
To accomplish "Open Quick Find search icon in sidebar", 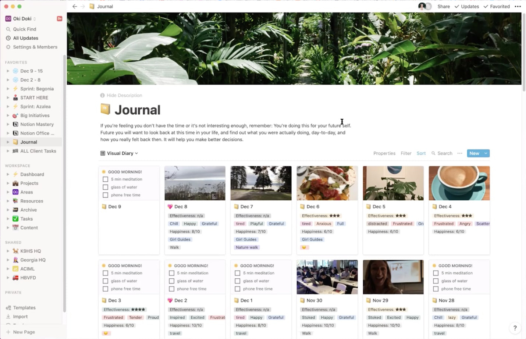I will click(x=8, y=29).
